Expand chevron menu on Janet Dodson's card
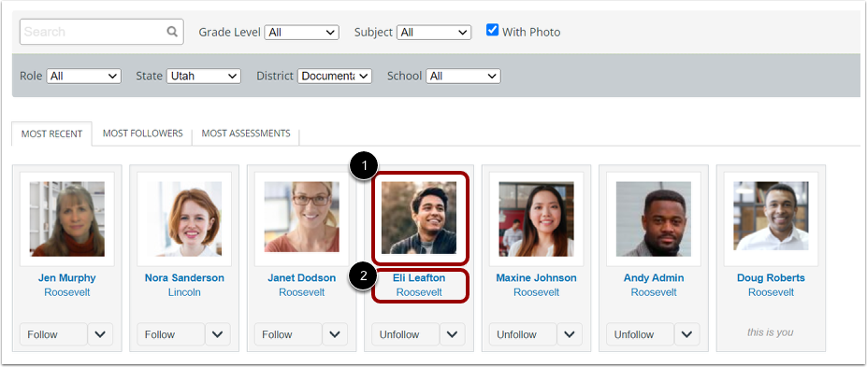The height and width of the screenshot is (367, 867). pos(335,334)
